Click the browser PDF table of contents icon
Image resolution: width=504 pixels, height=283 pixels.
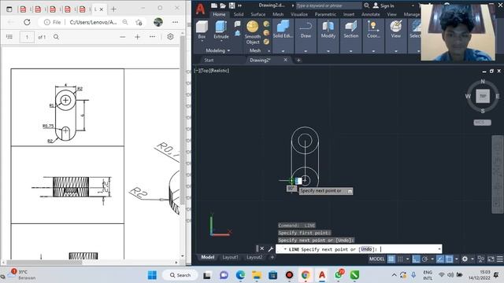point(9,37)
